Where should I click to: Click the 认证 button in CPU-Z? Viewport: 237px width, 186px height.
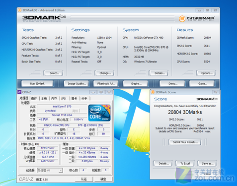[x=84, y=179]
